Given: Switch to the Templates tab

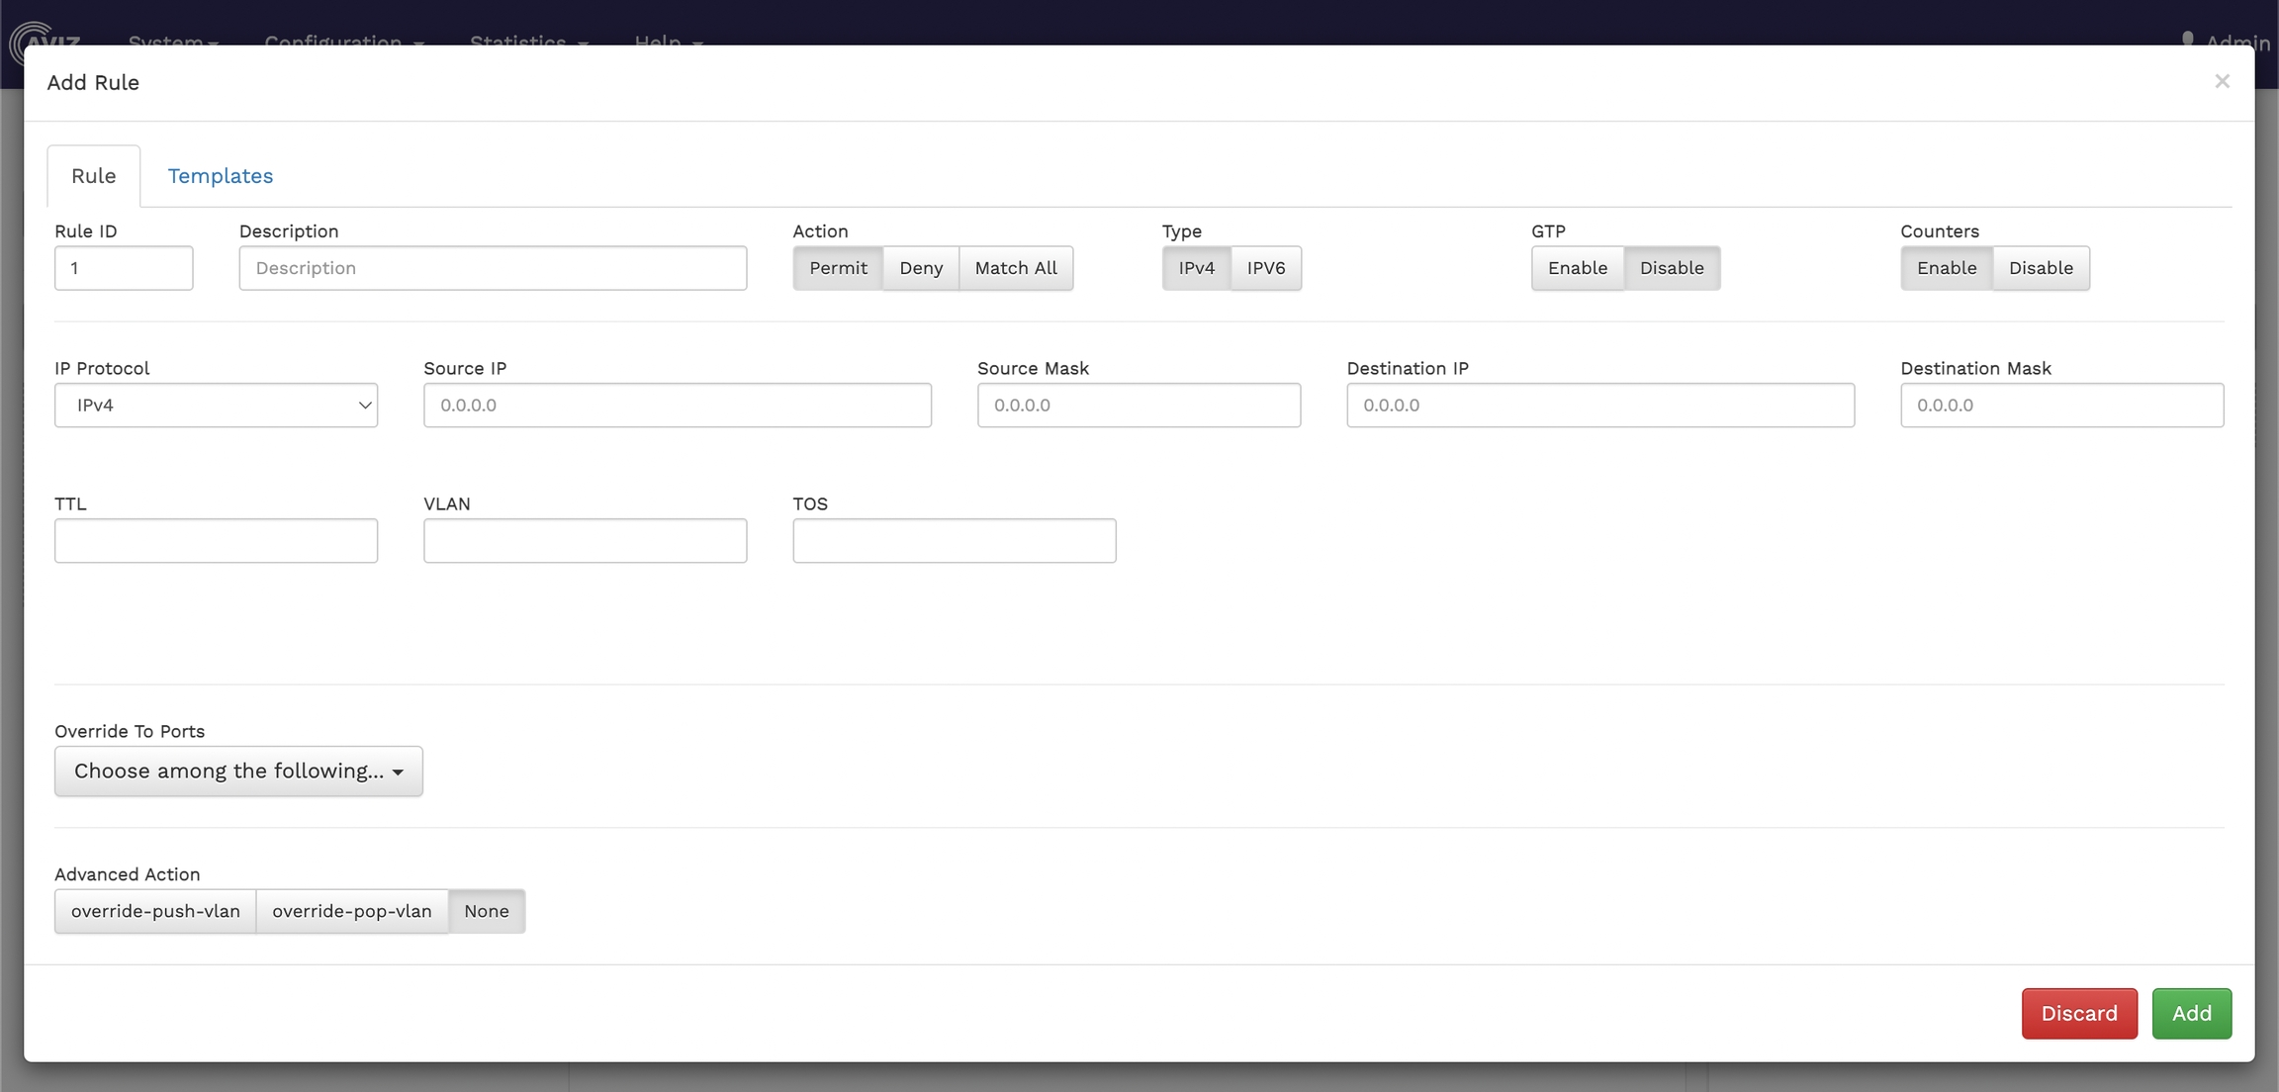Looking at the screenshot, I should pyautogui.click(x=220, y=176).
